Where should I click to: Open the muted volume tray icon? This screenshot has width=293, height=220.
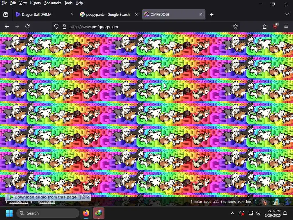click(258, 213)
